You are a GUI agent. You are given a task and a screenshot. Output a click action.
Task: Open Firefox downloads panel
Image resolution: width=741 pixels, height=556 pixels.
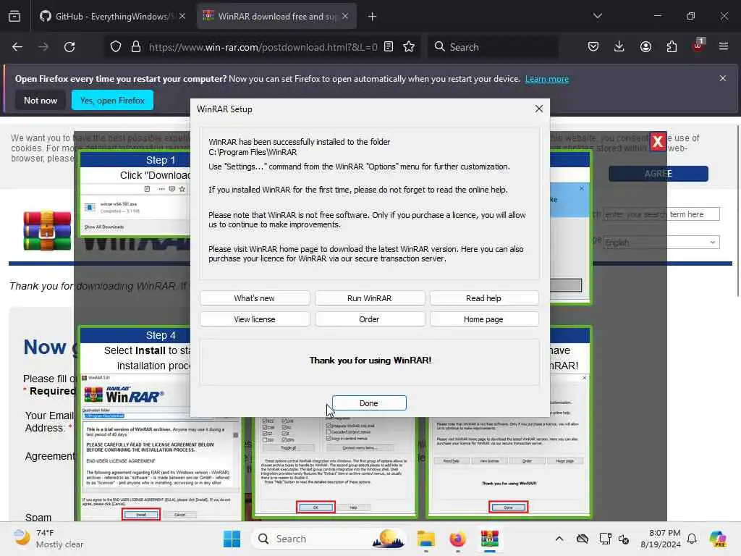click(619, 47)
